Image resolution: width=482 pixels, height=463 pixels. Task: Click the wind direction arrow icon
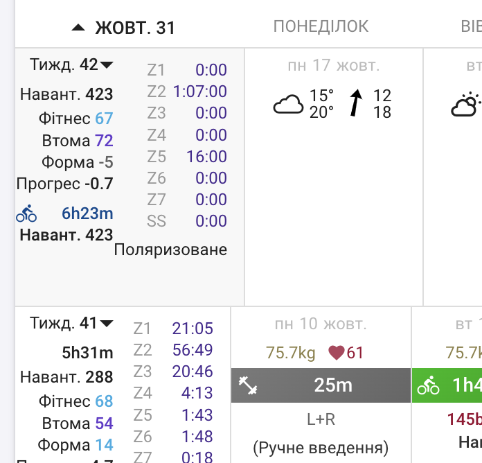[x=356, y=103]
